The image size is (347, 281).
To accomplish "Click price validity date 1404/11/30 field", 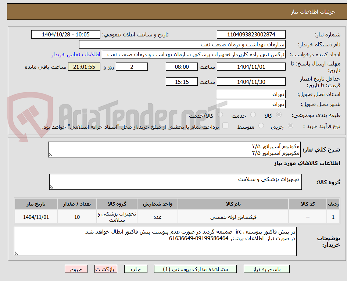I will click(251, 82).
